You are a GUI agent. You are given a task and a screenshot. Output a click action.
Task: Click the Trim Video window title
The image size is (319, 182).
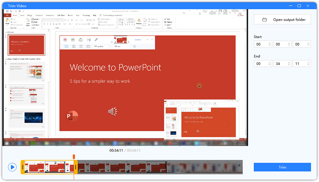(17, 6)
